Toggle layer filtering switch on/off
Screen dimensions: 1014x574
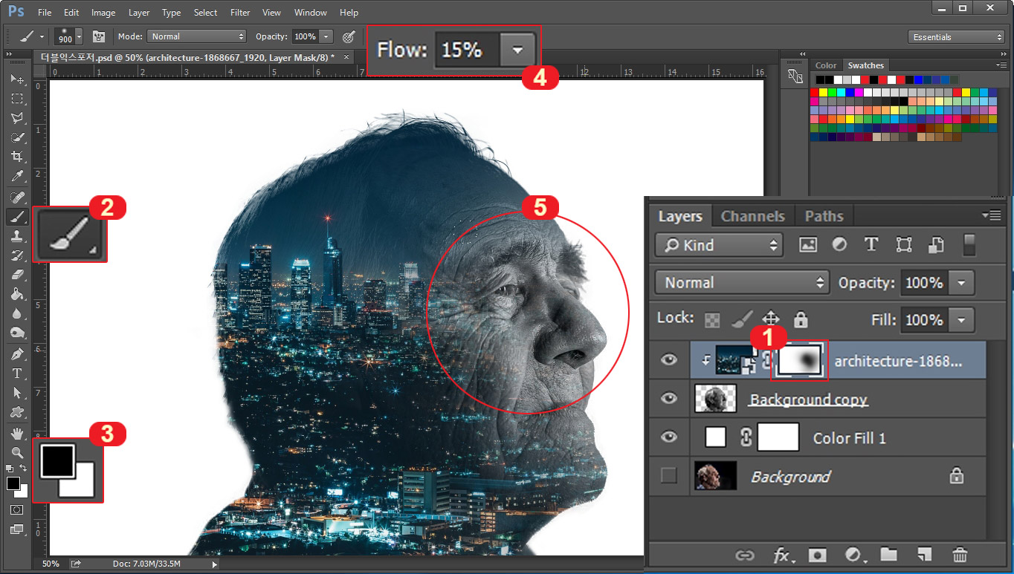(969, 245)
